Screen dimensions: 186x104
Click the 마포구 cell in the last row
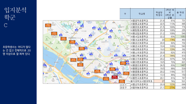125,88
